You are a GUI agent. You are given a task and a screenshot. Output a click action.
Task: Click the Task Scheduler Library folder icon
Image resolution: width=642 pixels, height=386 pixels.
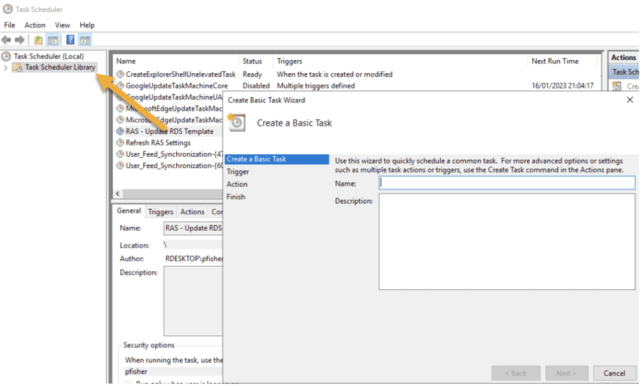(x=17, y=67)
